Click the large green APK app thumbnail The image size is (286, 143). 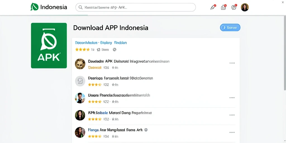tap(49, 46)
